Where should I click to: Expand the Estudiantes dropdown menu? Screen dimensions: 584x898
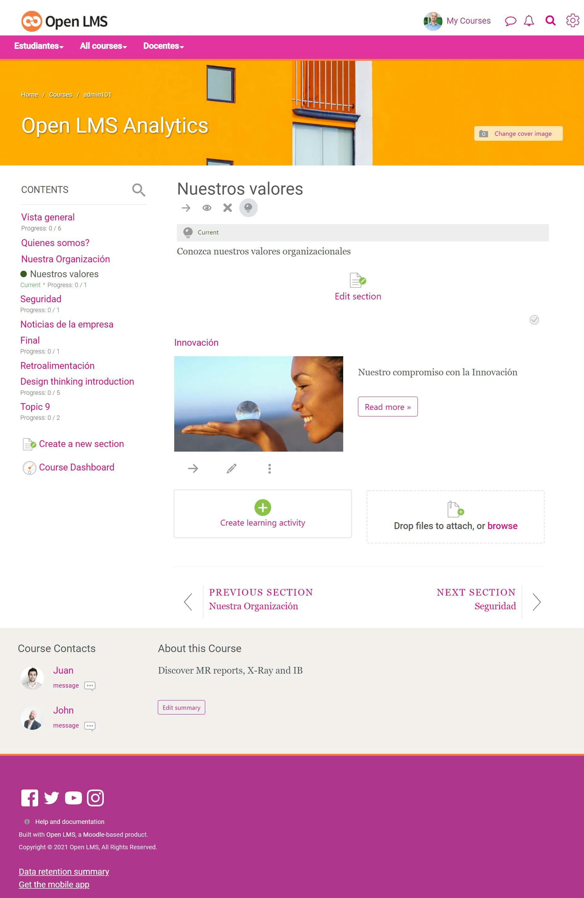click(x=39, y=46)
